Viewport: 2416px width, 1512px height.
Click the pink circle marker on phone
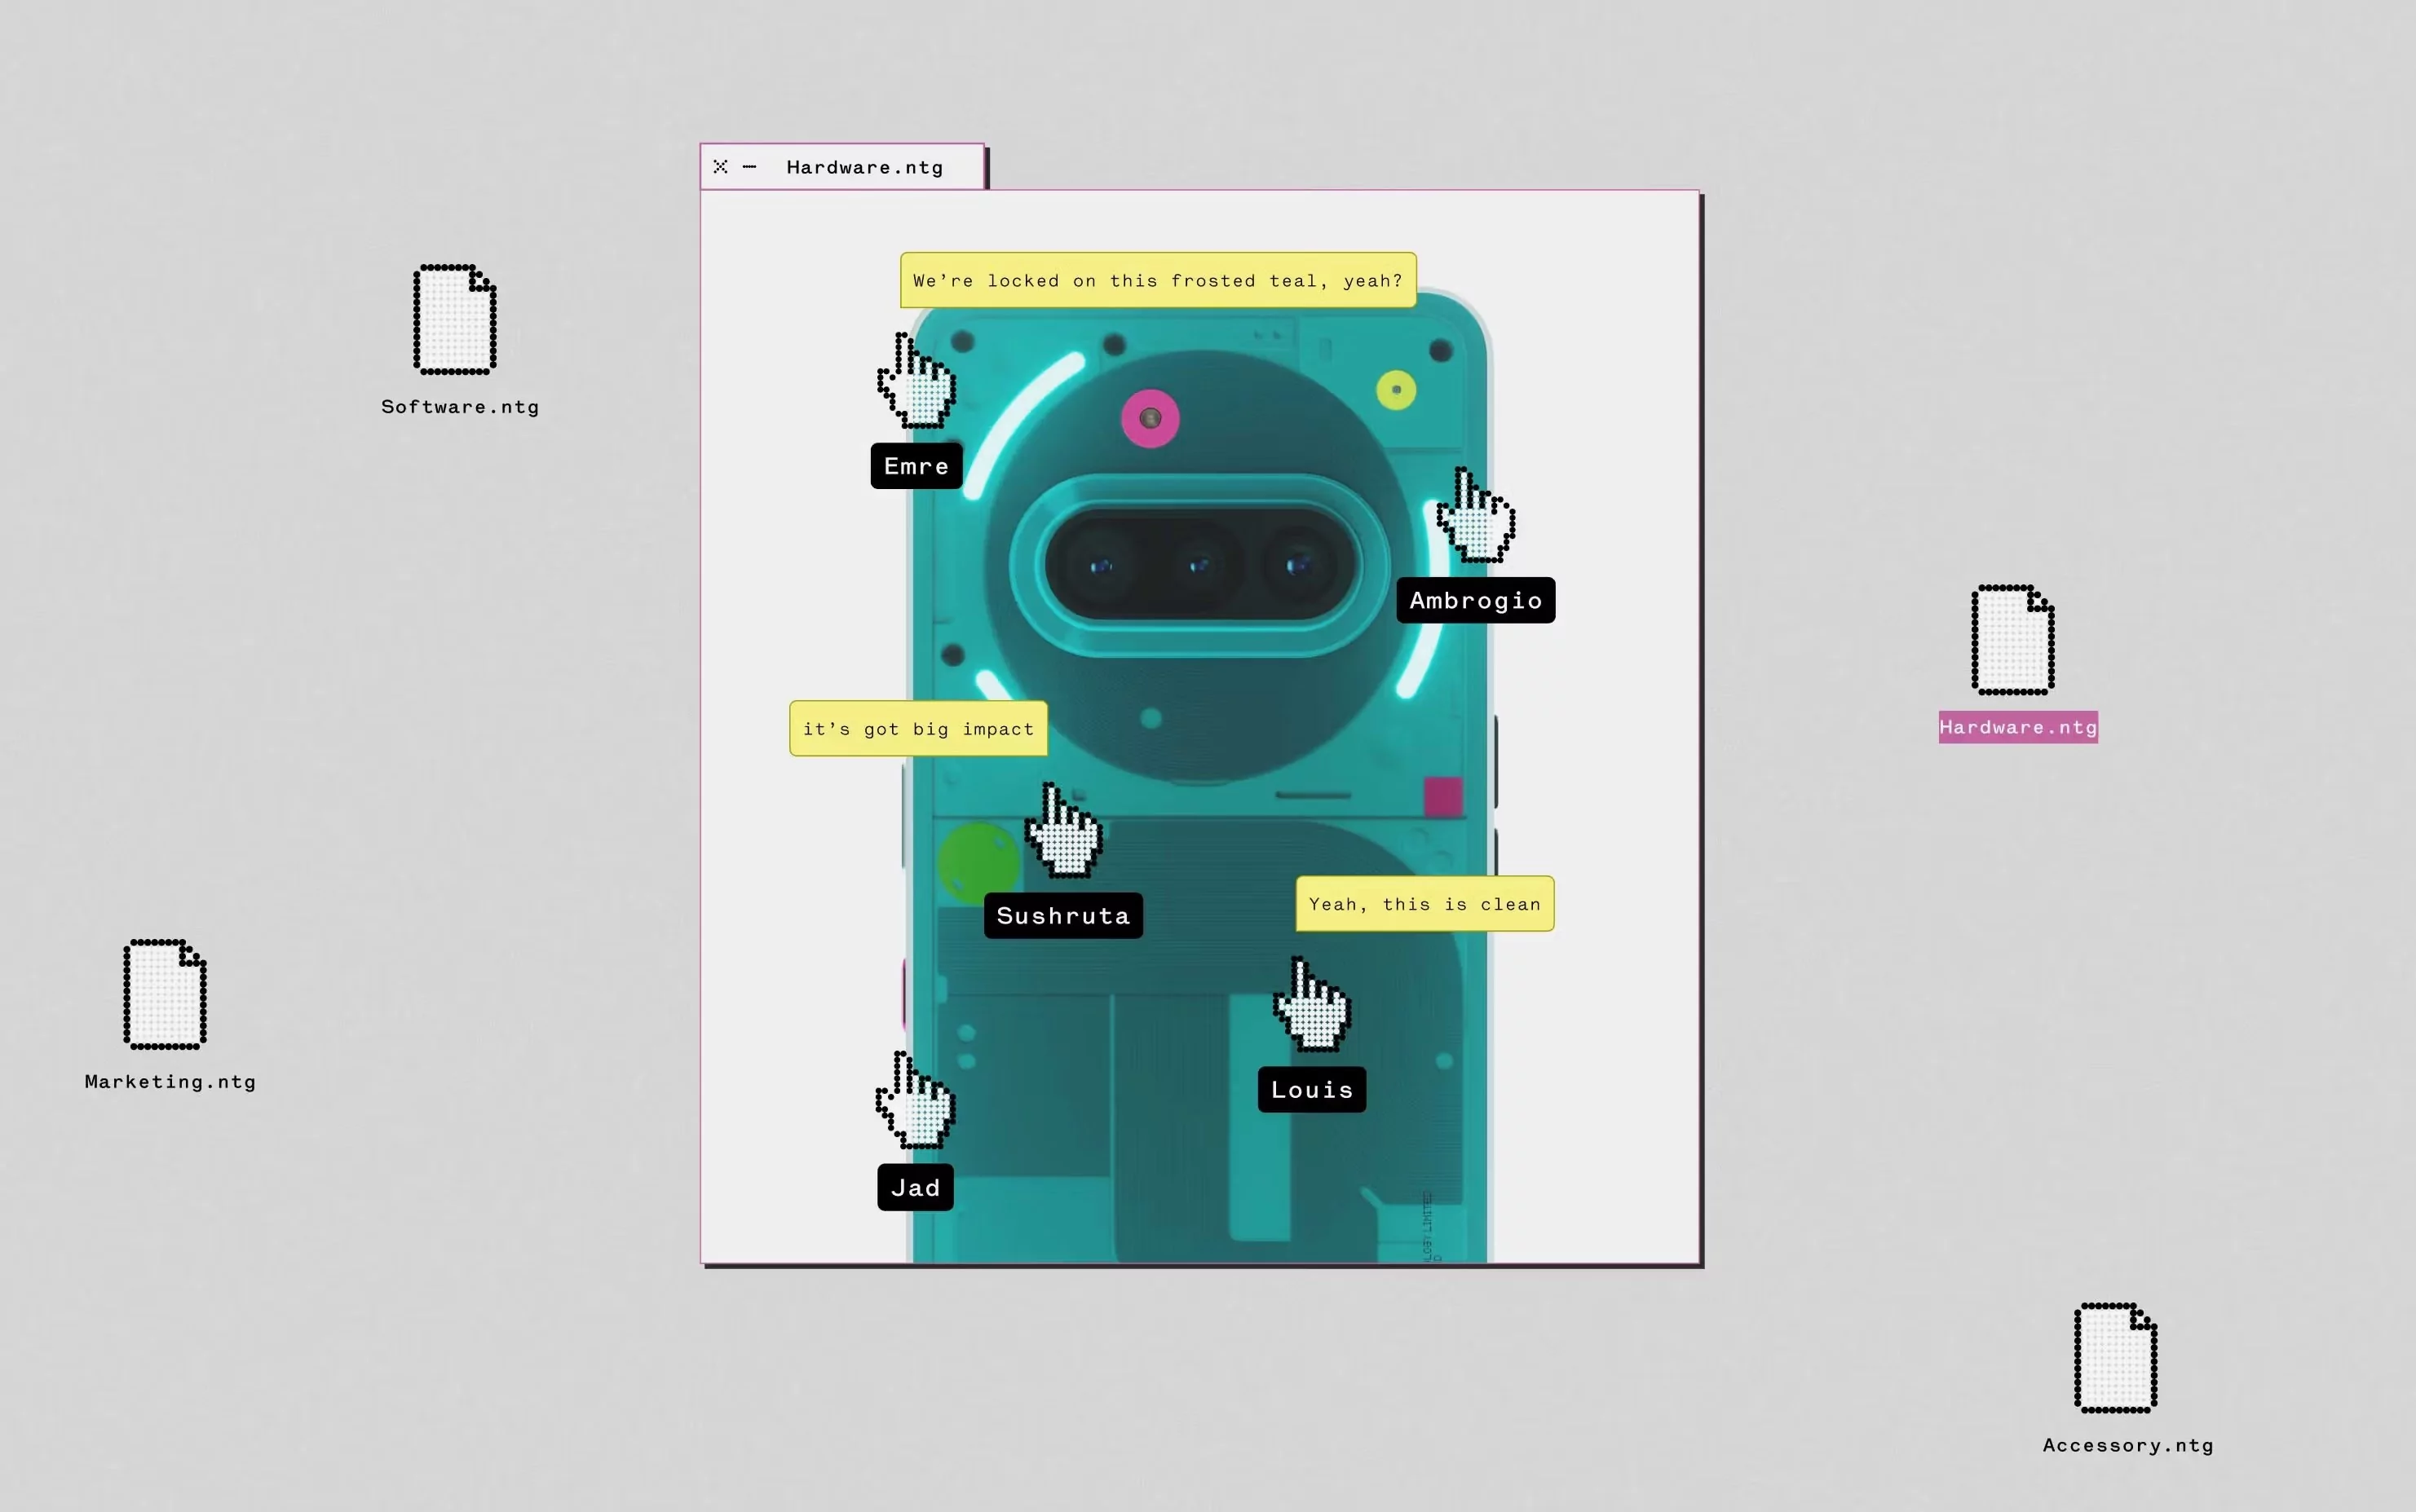[1151, 418]
